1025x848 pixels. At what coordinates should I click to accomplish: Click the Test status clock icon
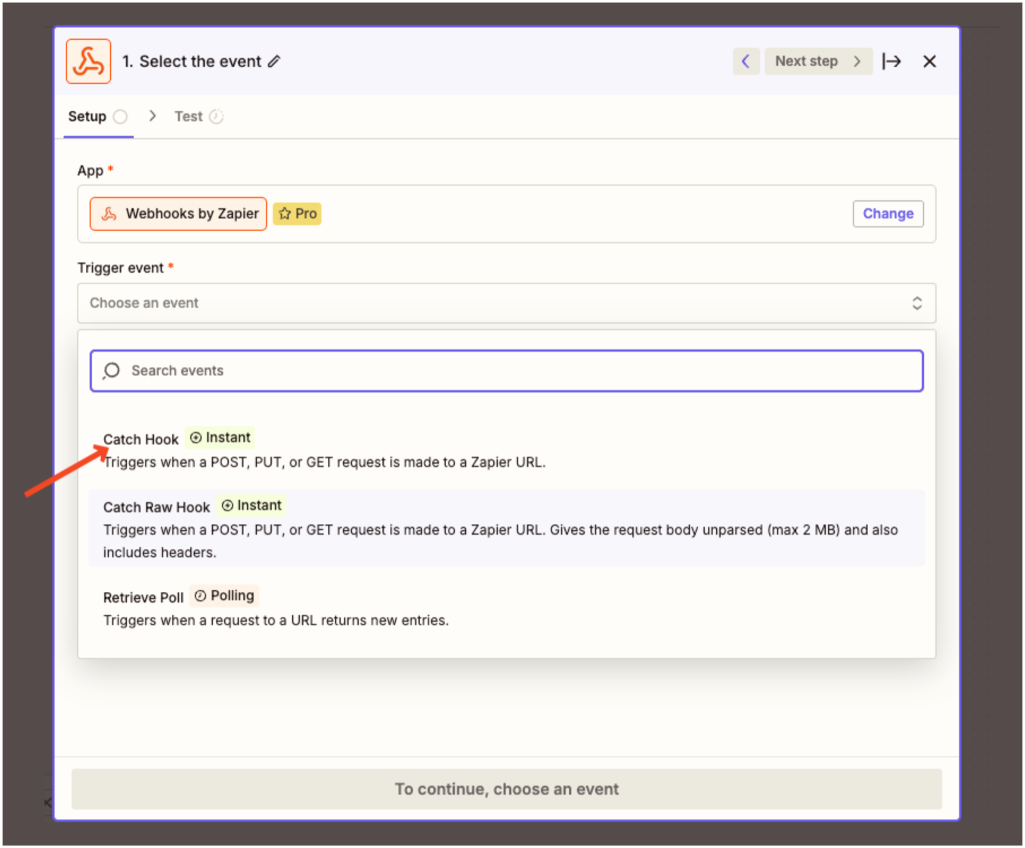click(217, 117)
